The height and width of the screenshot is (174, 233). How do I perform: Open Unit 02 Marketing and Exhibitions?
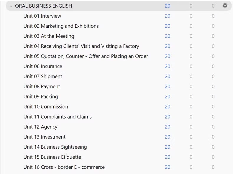point(61,26)
